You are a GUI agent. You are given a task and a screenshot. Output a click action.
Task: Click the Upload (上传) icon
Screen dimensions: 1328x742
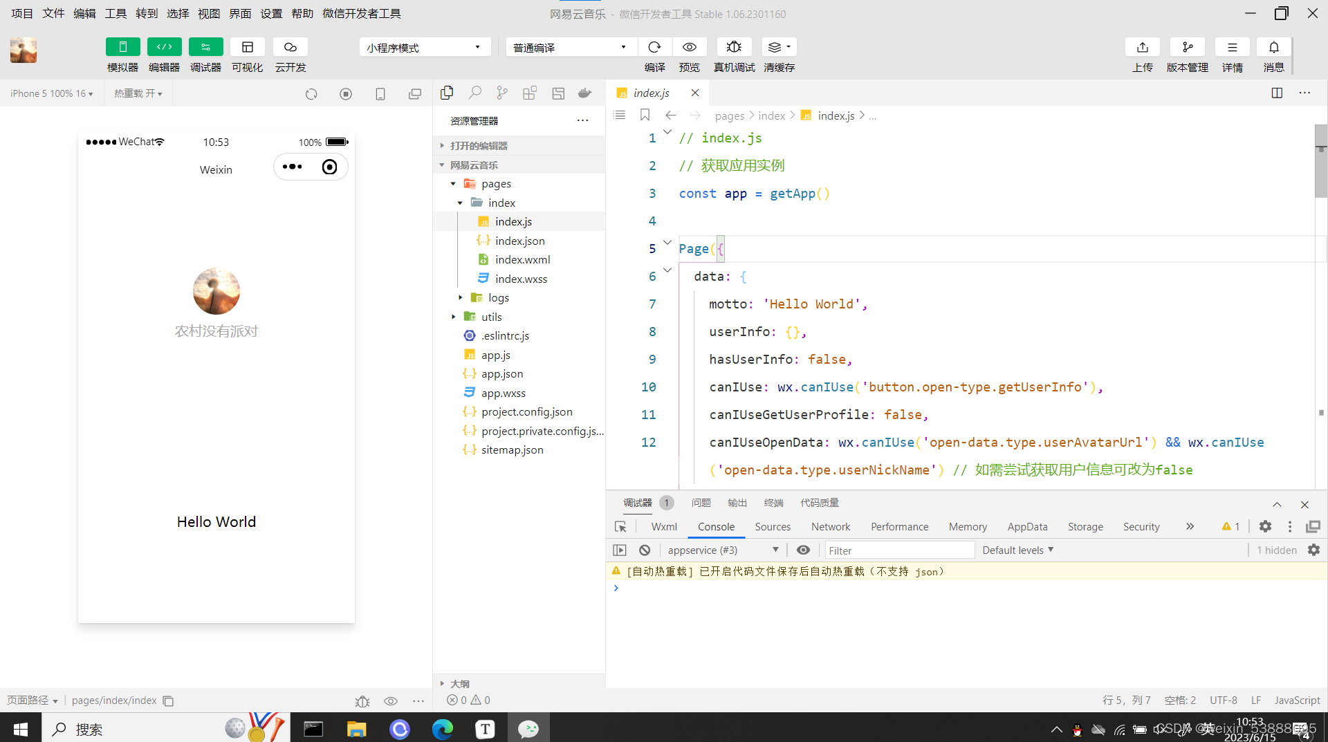tap(1143, 47)
